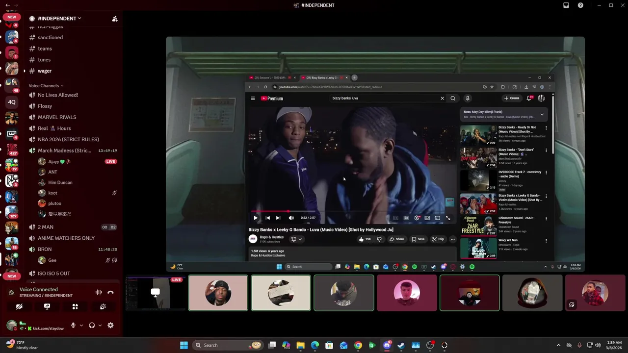Play the streamed YouTube video
628x353 pixels.
[x=255, y=218]
